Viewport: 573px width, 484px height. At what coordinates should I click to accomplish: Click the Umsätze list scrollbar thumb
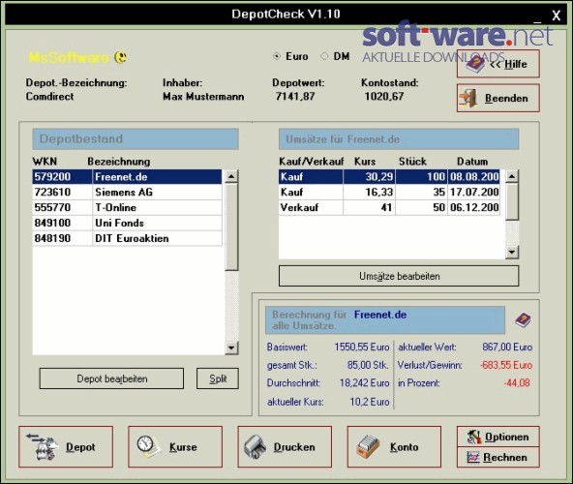pos(512,201)
